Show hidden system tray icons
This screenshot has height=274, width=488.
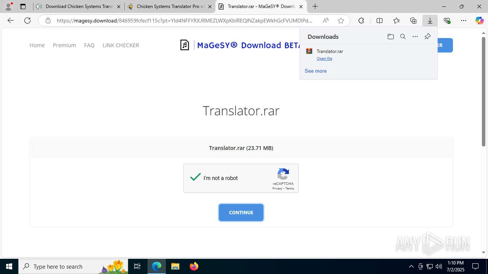[x=411, y=266]
